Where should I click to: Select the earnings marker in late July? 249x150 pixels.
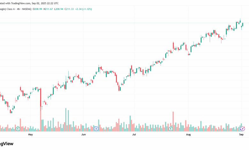[171, 129]
